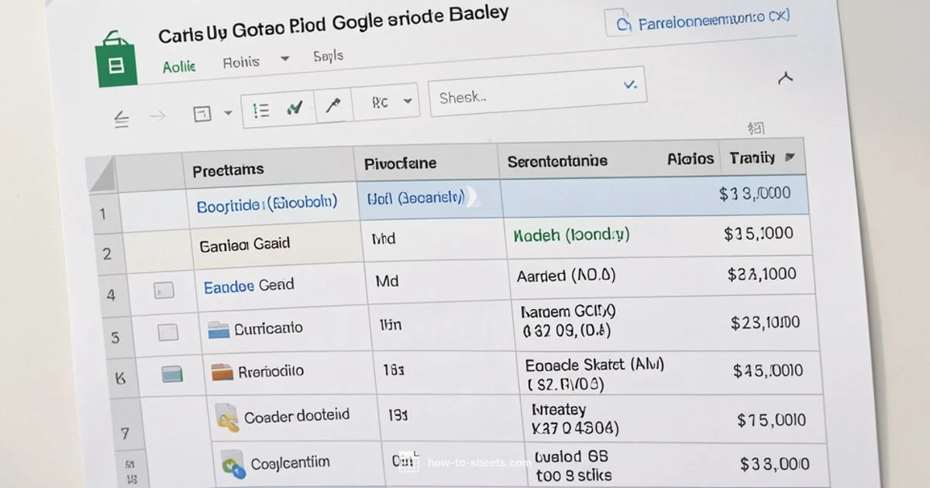Click the green checkmark toolbar icon
Viewport: 930px width, 488px height.
point(294,109)
